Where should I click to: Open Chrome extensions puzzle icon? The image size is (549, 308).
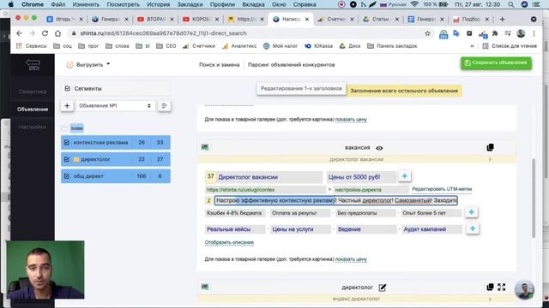pyautogui.click(x=495, y=33)
